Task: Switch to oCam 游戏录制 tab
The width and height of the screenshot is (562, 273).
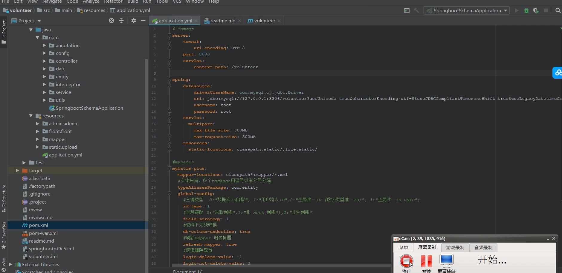Action: [455, 247]
